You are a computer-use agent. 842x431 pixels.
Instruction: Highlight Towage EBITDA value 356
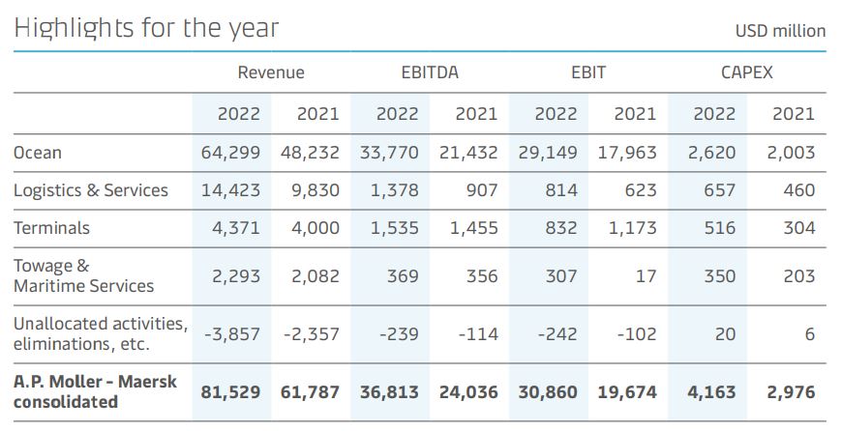click(482, 276)
